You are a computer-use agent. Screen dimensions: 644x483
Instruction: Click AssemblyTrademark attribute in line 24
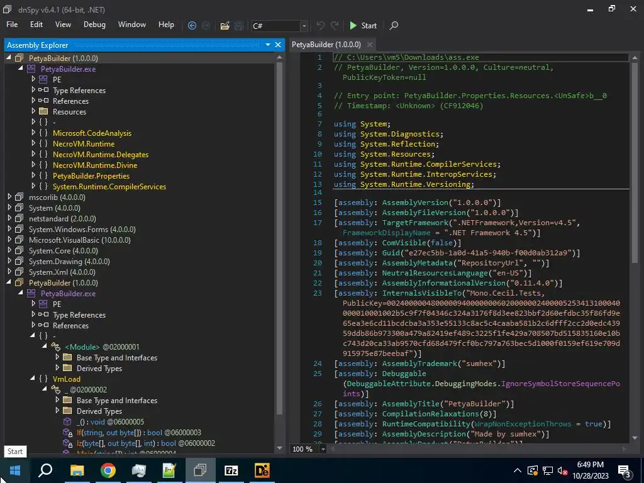(x=418, y=364)
